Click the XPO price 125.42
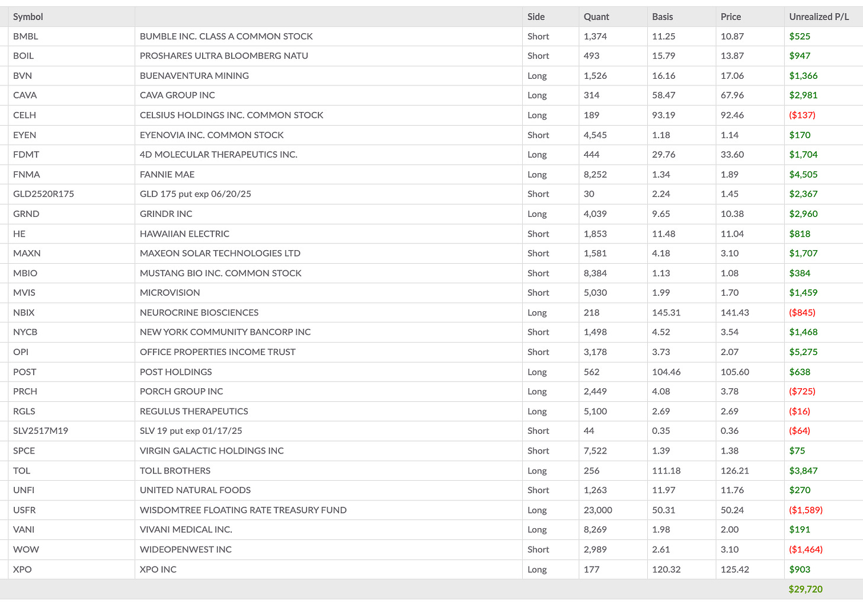Viewport: 863px width, 604px height. click(x=735, y=569)
